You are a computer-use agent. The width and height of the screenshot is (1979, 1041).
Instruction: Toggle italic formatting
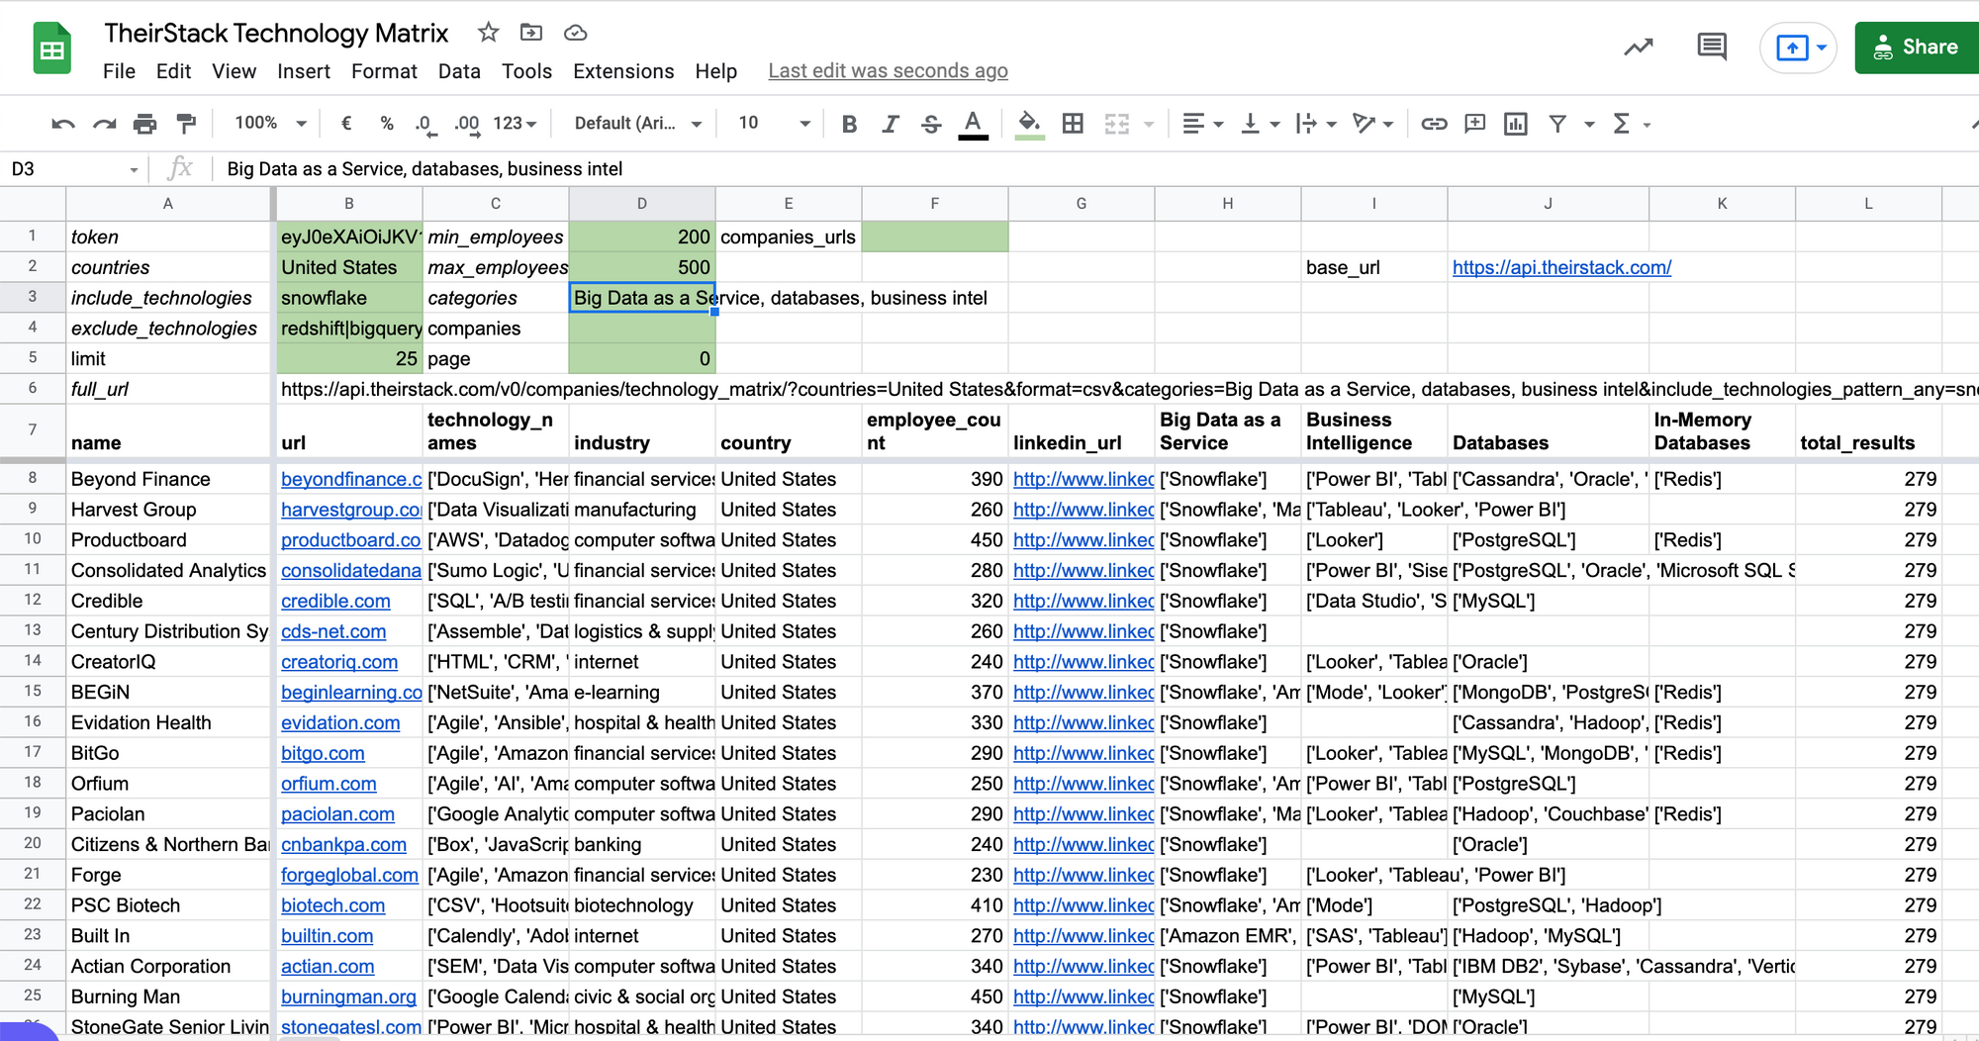pos(891,124)
